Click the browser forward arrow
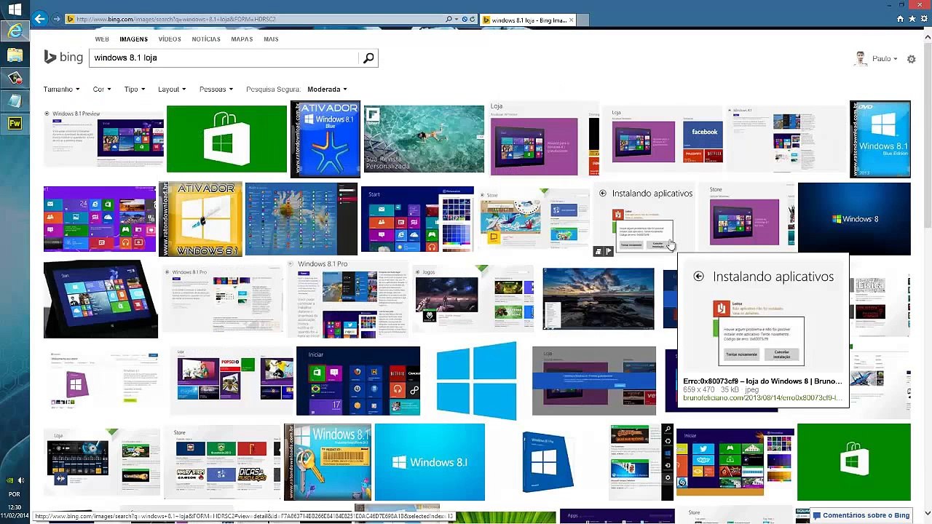This screenshot has height=524, width=932. [57, 19]
